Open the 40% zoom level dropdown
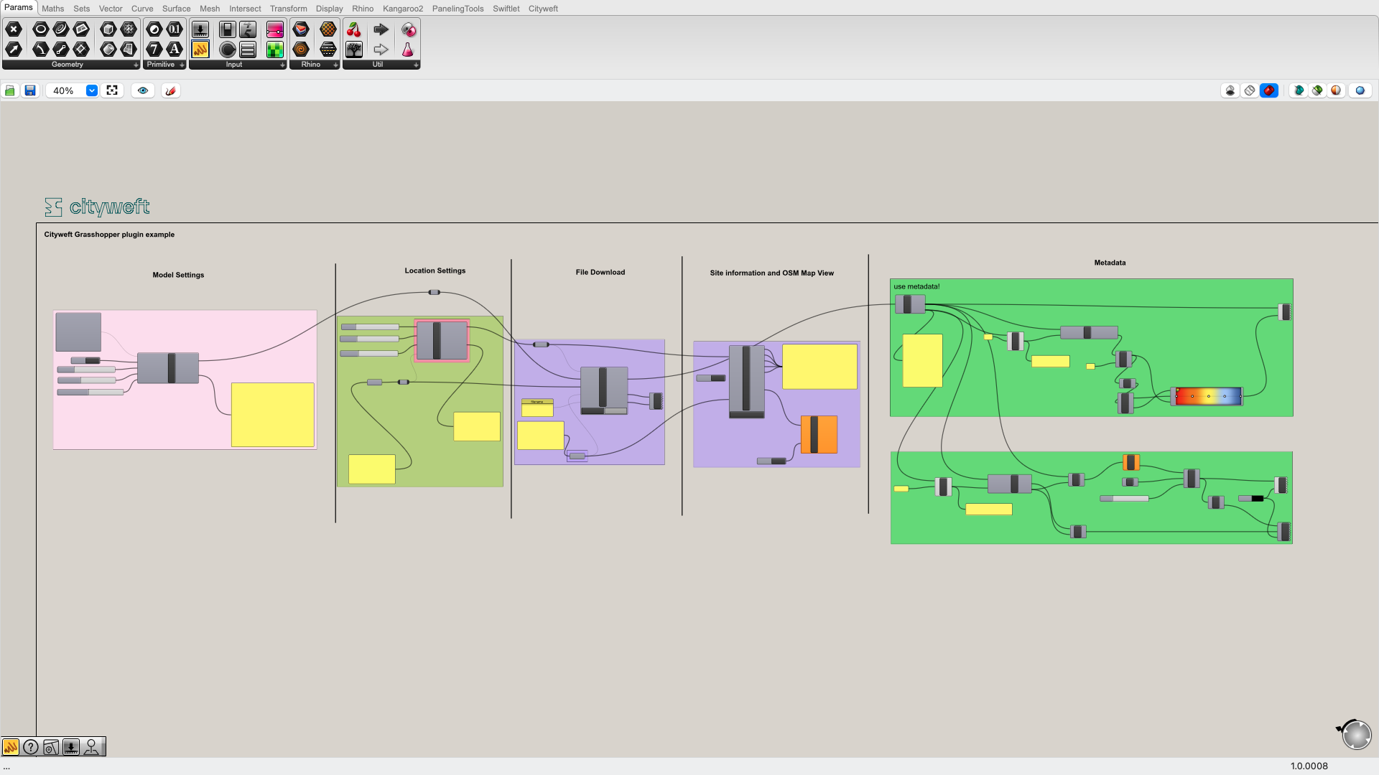1379x775 pixels. click(92, 90)
